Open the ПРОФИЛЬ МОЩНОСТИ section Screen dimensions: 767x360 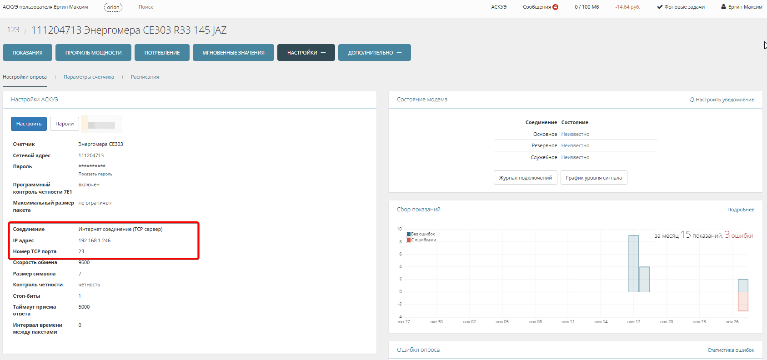93,53
